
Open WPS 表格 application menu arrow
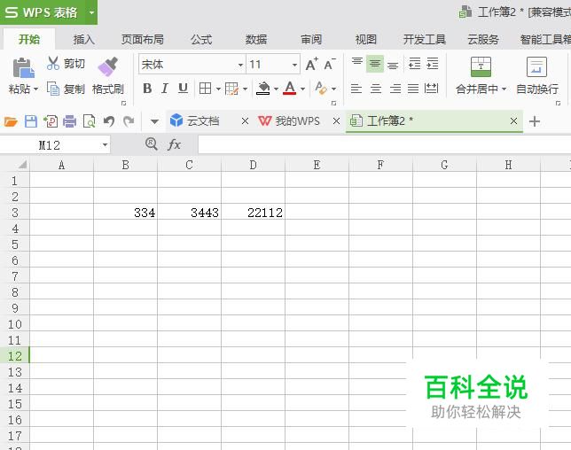[x=92, y=12]
